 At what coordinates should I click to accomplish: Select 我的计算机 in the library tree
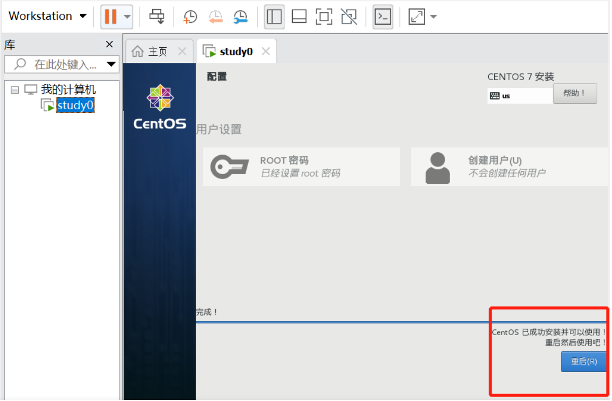(x=69, y=90)
